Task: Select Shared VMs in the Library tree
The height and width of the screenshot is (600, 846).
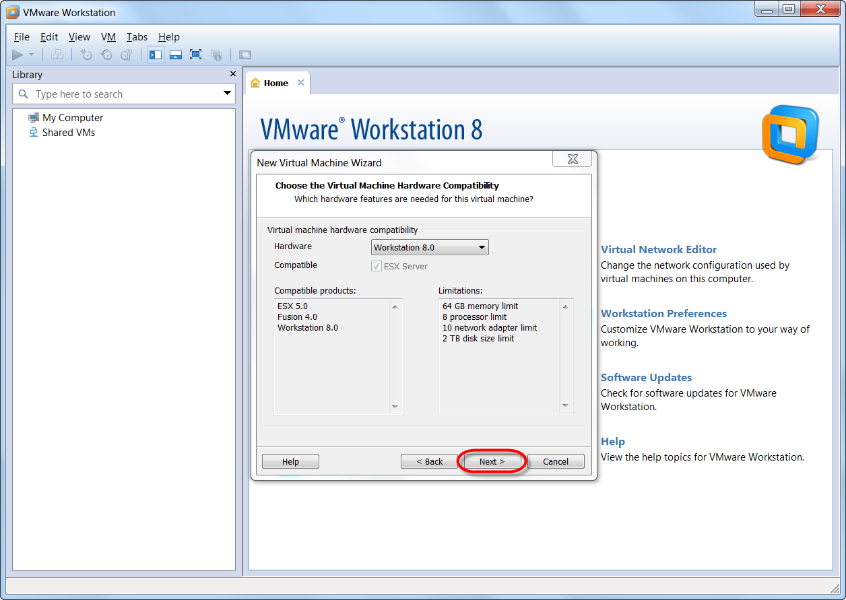Action: [x=69, y=132]
